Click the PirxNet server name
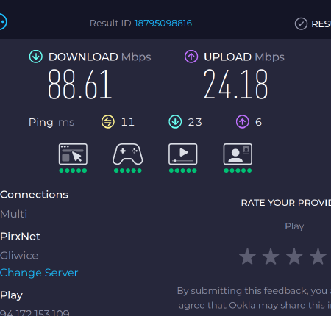This screenshot has width=331, height=316. click(20, 237)
